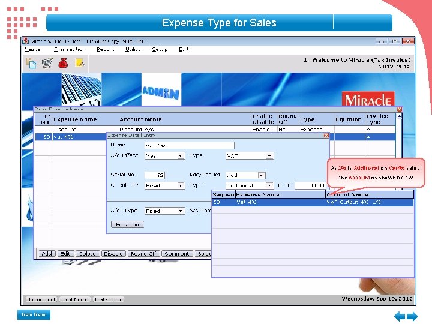
Task: Click the Comment button
Action: click(x=177, y=253)
